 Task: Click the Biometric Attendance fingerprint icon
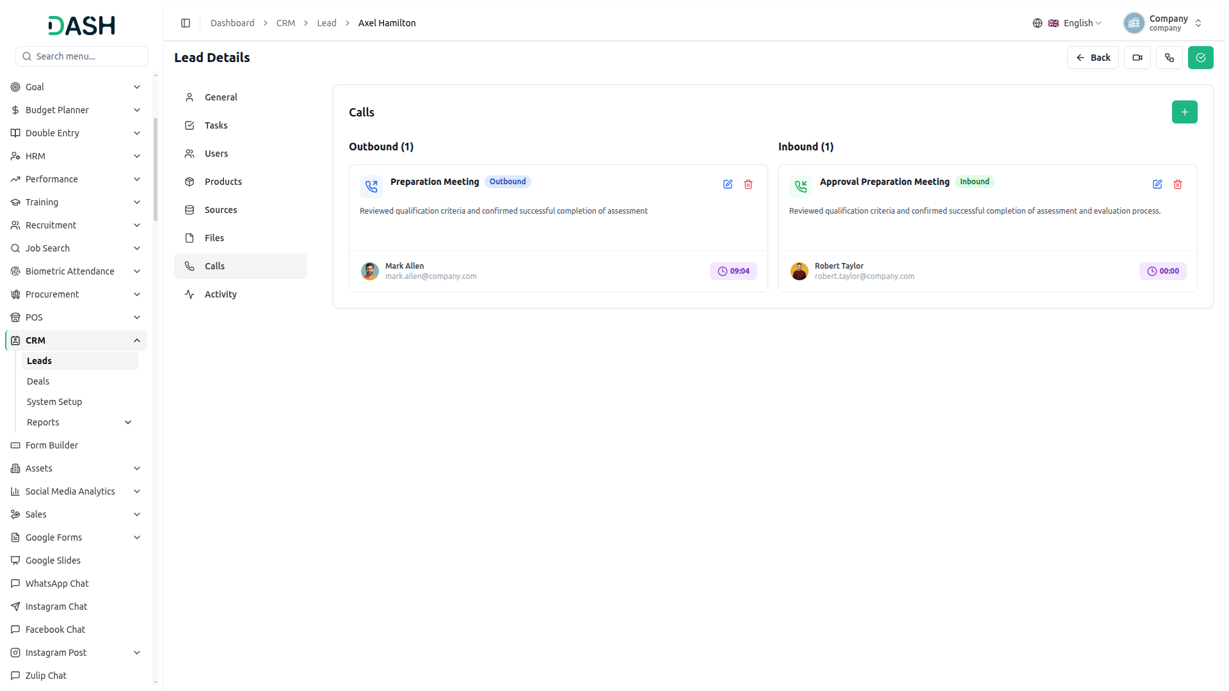15,271
